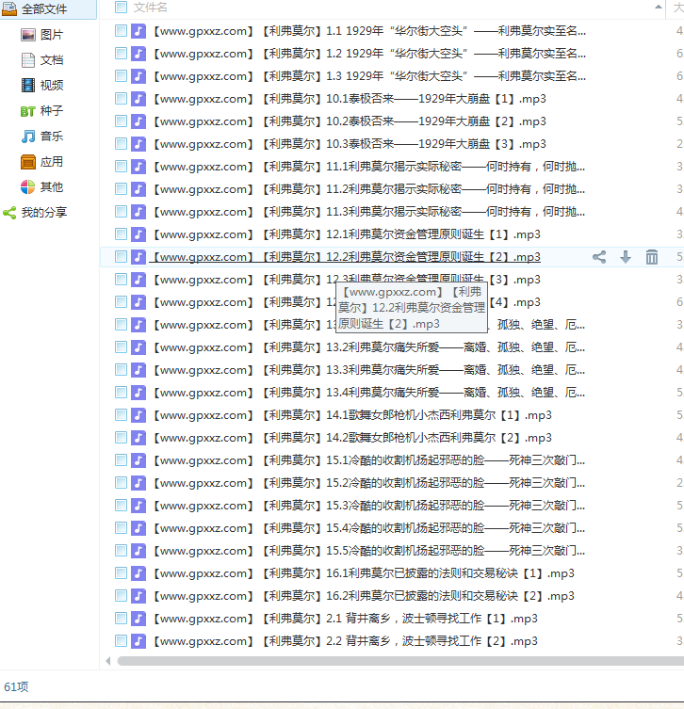
Task: Click the 种子 (BT seeds) icon in the sidebar
Action: 28,111
